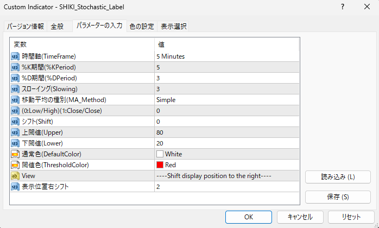
Task: Switch to the バージョン情報 tab
Action: (x=26, y=26)
